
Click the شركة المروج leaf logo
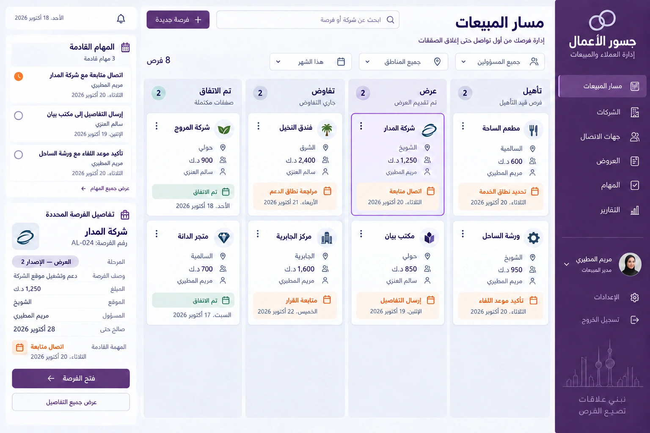pyautogui.click(x=224, y=129)
